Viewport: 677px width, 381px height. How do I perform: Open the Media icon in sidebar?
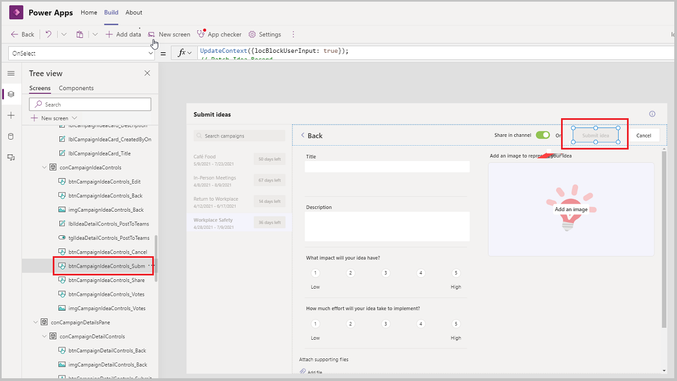coord(11,157)
